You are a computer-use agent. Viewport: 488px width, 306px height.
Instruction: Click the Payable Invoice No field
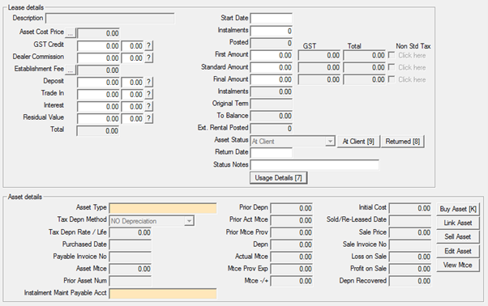130,257
